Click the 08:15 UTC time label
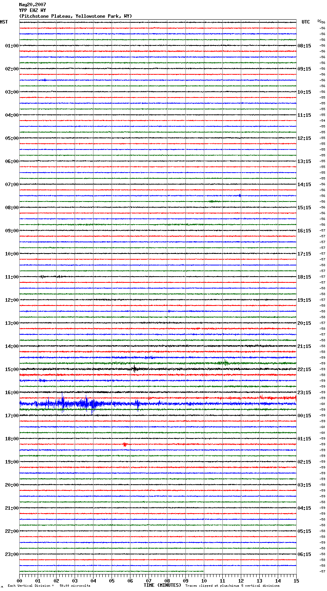This screenshot has width=327, height=591. [x=304, y=46]
